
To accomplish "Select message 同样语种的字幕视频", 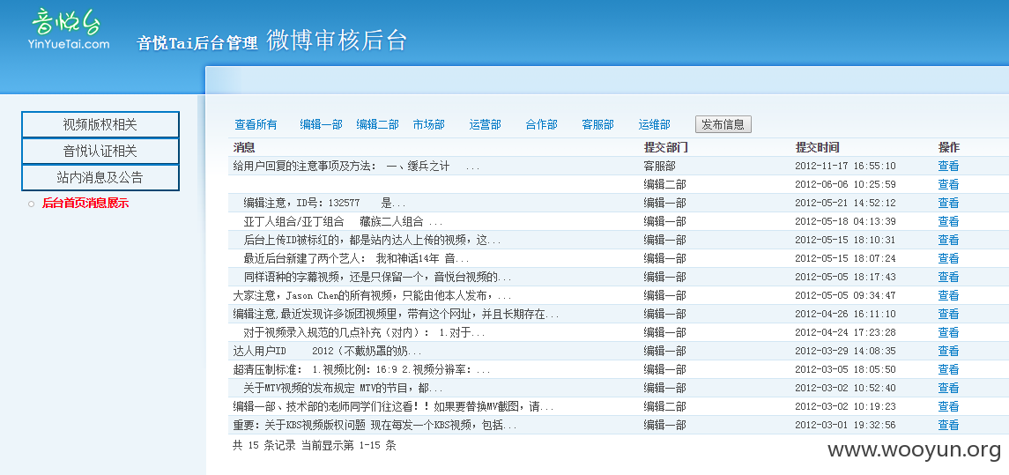I will pyautogui.click(x=377, y=278).
